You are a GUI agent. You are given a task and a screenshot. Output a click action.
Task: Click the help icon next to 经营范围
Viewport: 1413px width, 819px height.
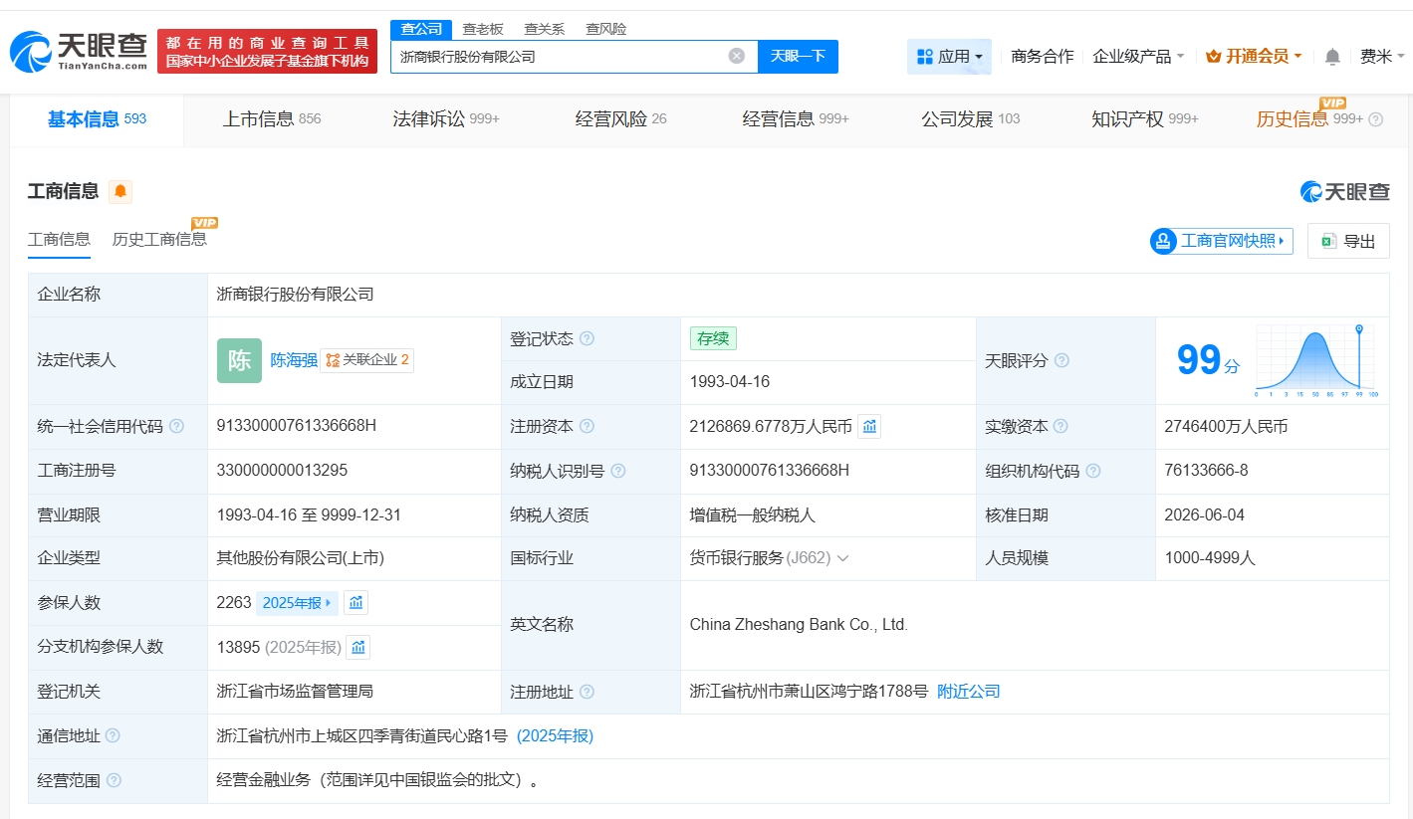click(113, 780)
